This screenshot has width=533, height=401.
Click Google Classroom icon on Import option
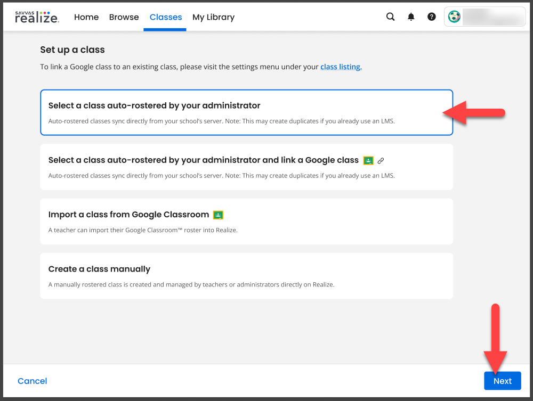click(x=218, y=215)
